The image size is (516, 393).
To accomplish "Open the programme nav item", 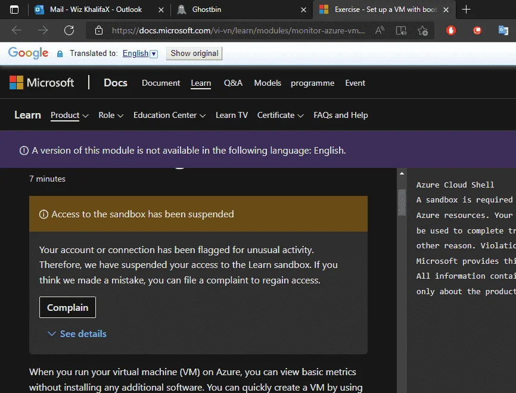I will 313,83.
